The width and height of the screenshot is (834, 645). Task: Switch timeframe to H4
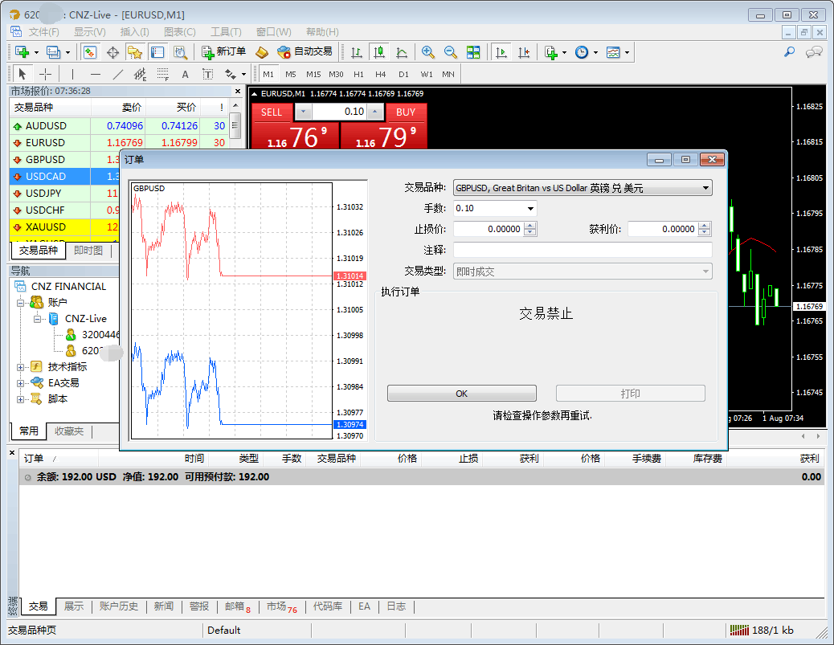click(380, 74)
